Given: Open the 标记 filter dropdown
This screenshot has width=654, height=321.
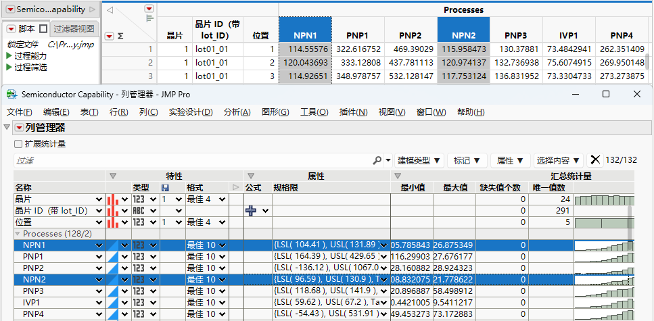Looking at the screenshot, I should tap(467, 160).
